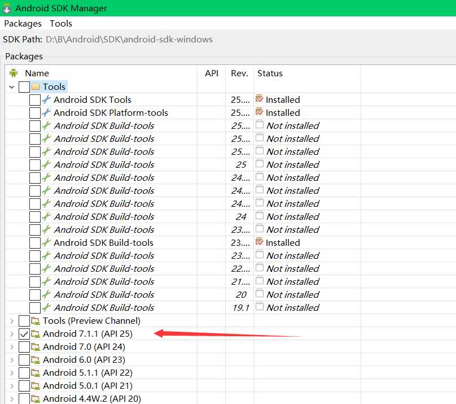Open the Packages menu

click(x=23, y=24)
